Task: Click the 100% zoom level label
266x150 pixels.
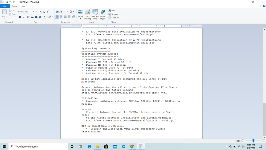Action: 238,141
